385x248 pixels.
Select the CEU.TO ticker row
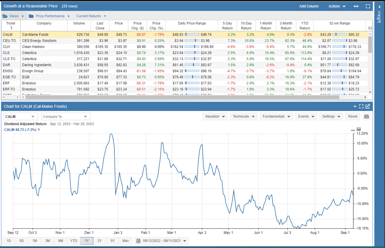[9, 40]
